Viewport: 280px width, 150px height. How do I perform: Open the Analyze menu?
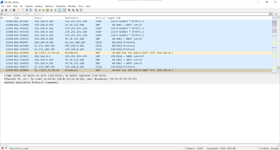coord(39,6)
